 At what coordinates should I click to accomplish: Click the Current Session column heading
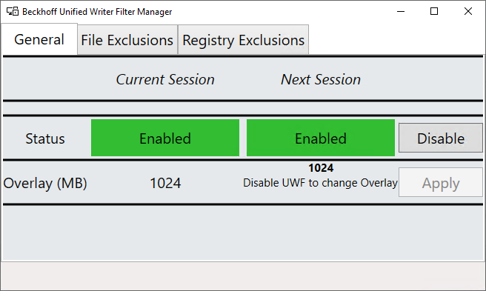coord(165,79)
